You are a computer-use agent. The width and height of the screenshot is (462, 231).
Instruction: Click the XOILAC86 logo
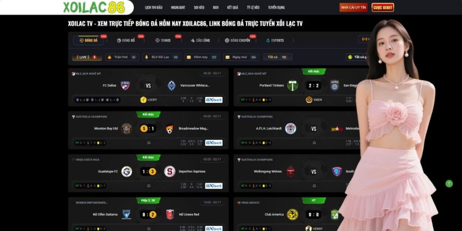tap(94, 7)
